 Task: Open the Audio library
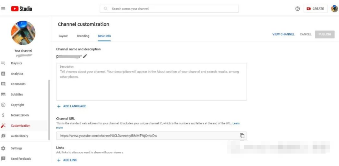[19, 136]
